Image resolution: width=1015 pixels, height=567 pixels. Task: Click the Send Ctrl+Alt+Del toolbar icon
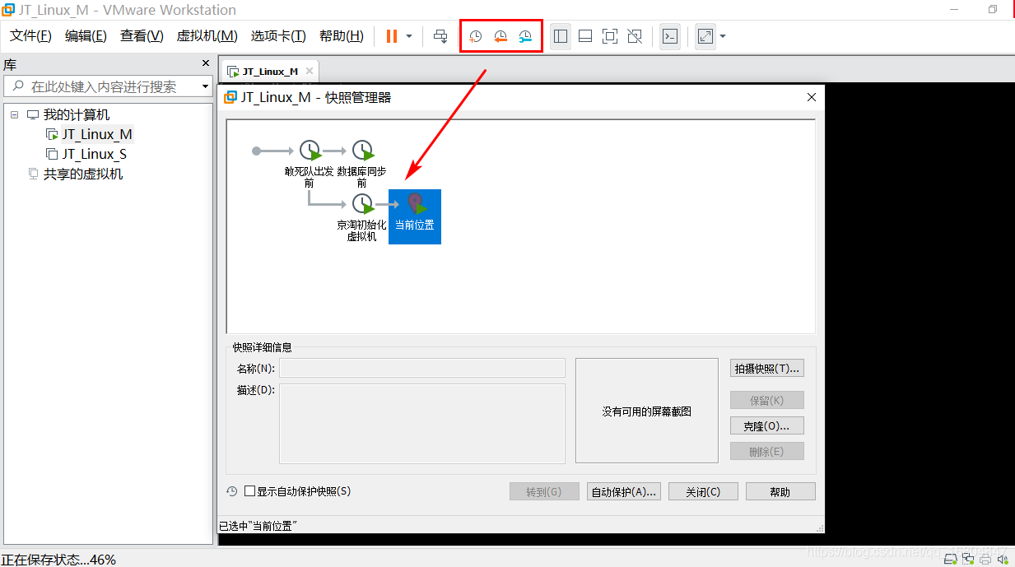pyautogui.click(x=440, y=36)
